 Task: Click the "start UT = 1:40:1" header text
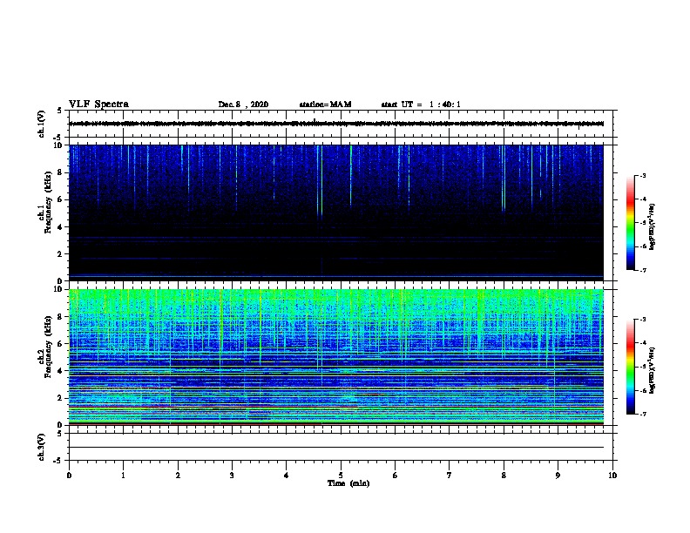click(x=421, y=105)
